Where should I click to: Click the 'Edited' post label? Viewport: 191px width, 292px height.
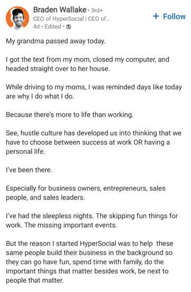point(53,26)
